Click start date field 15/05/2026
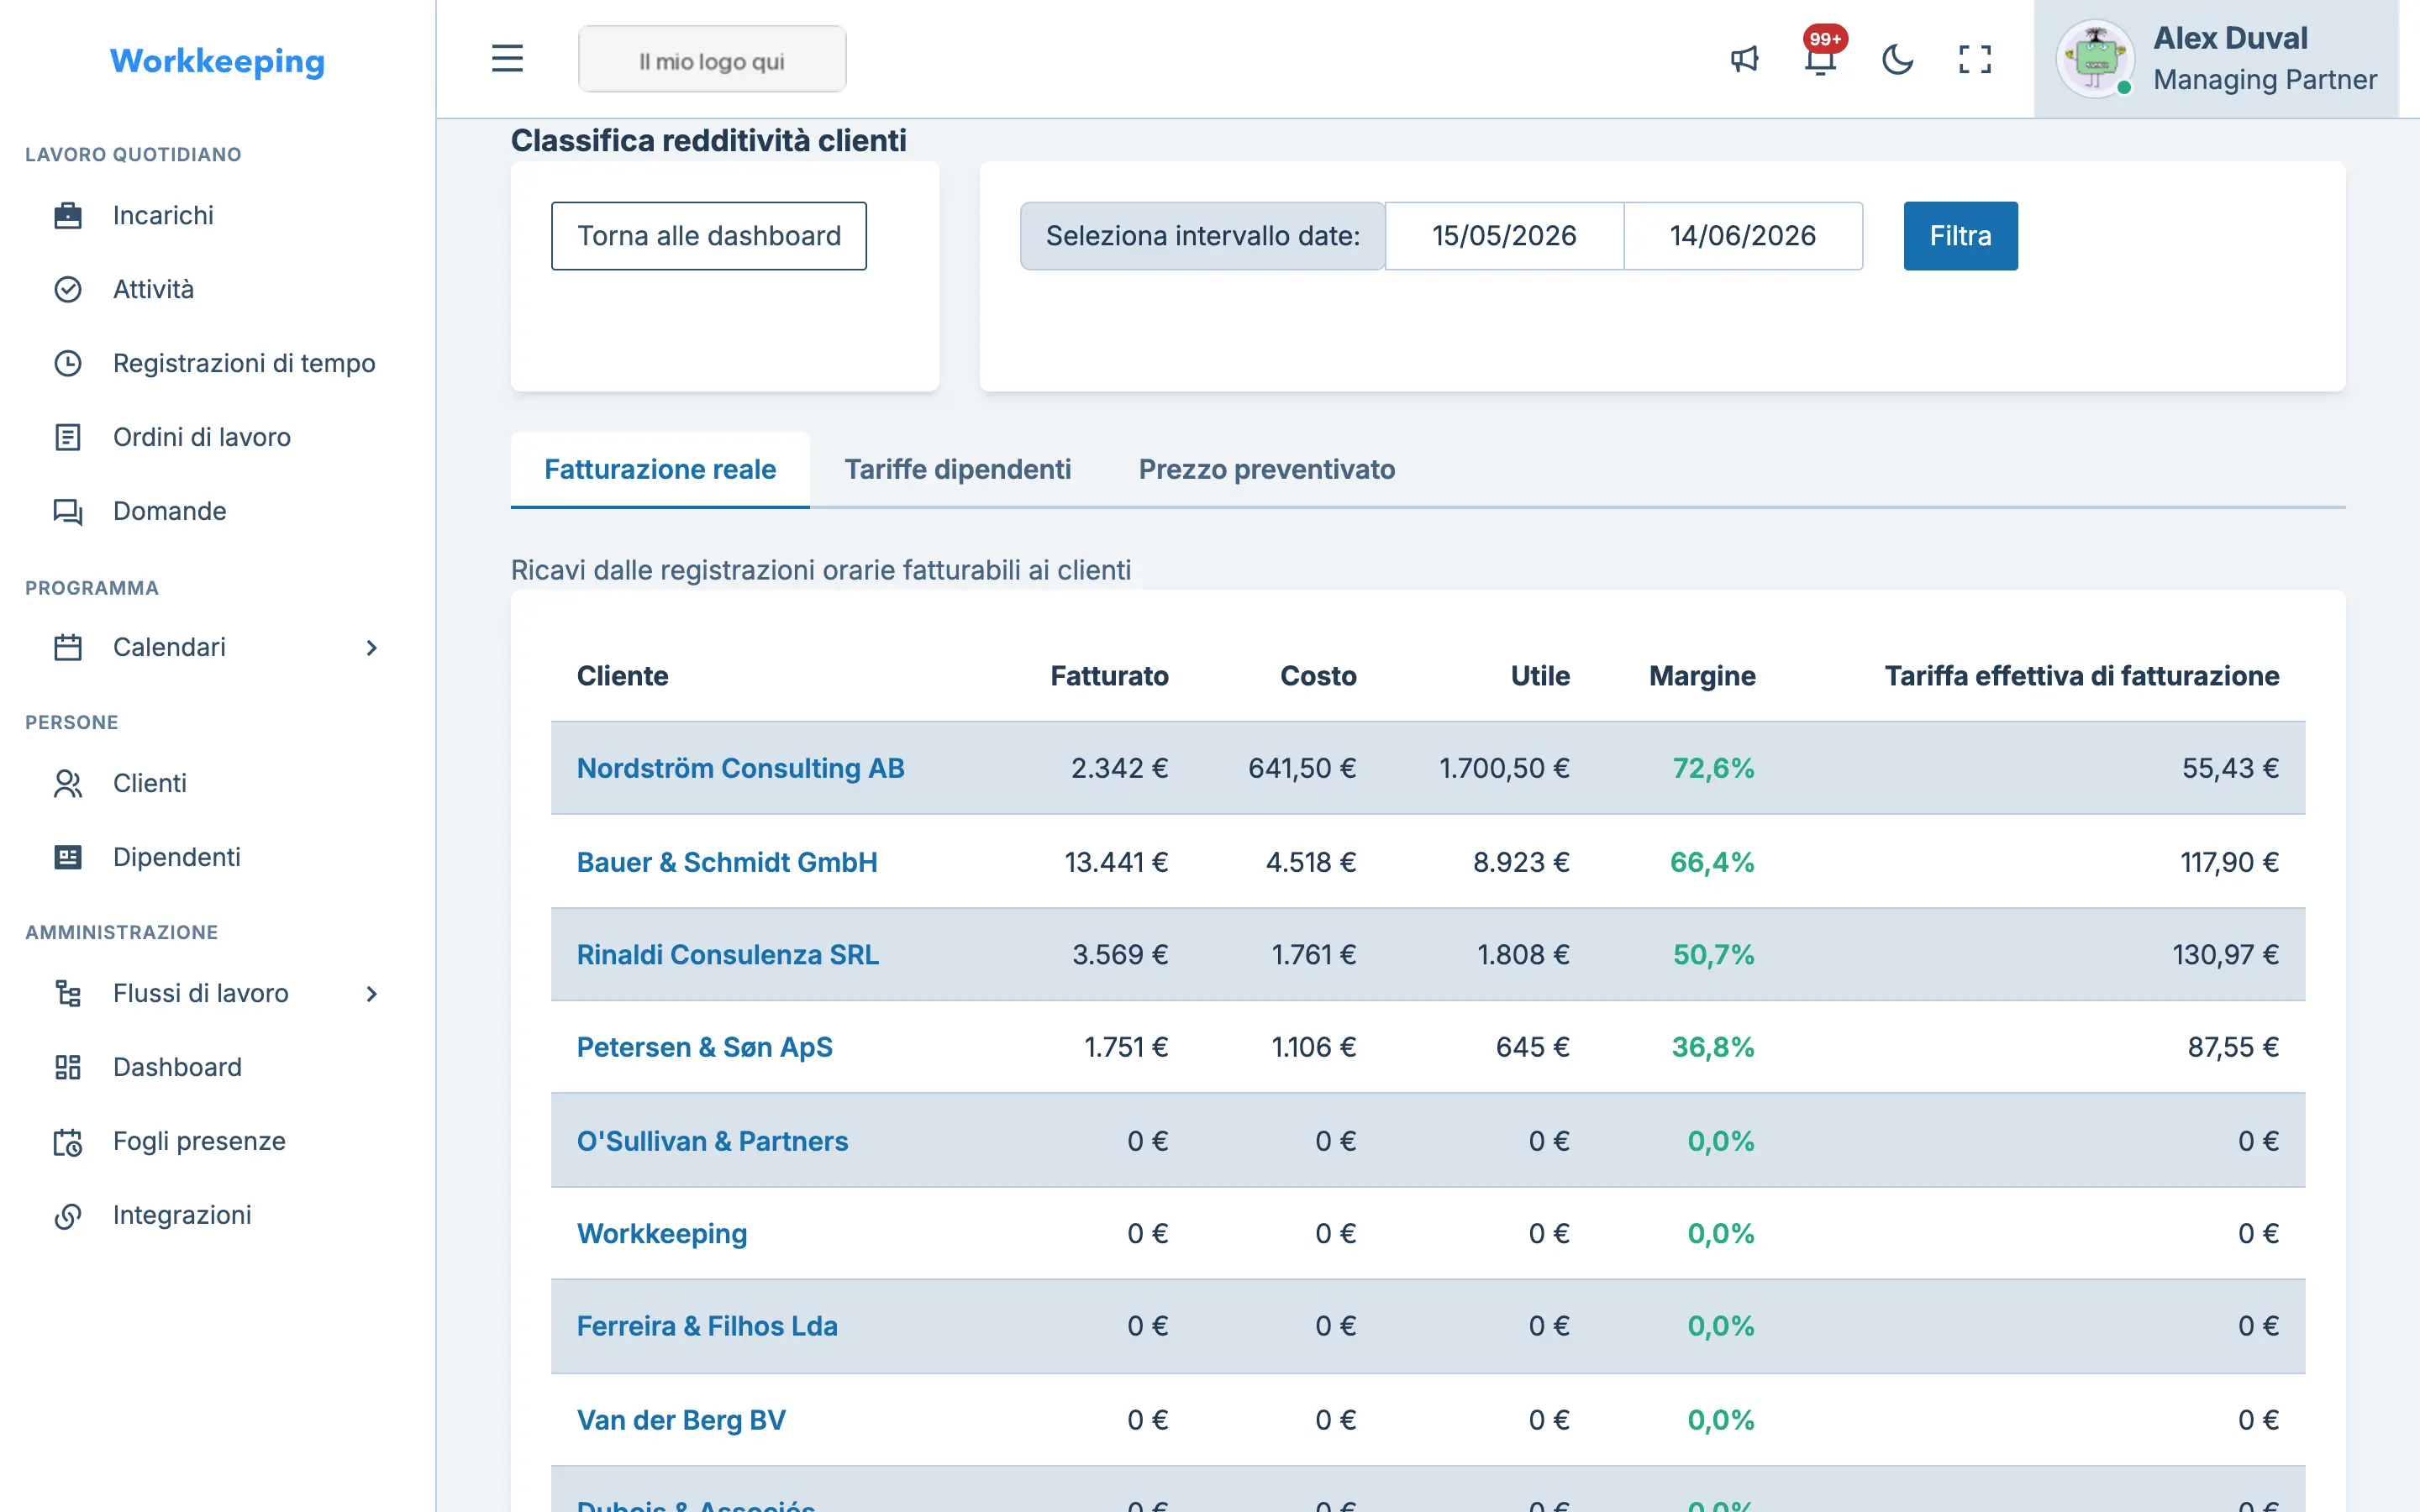2420x1512 pixels. point(1504,236)
